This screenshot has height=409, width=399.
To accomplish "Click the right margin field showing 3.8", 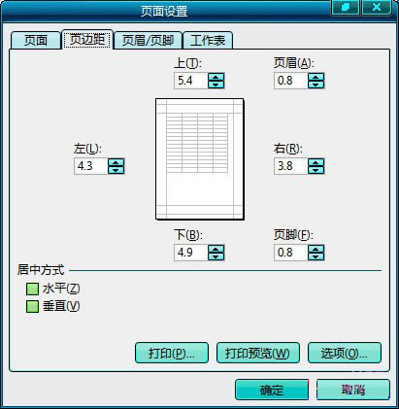I will coord(291,166).
